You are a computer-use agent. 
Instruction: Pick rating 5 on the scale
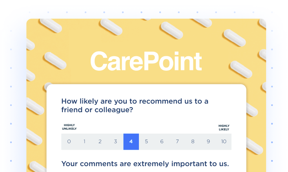(146, 142)
